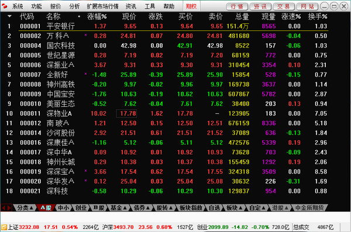Image resolution: width=351 pixels, height=232 pixels.
Task: Switch to the 板块指数 tab
Action: tap(191, 208)
